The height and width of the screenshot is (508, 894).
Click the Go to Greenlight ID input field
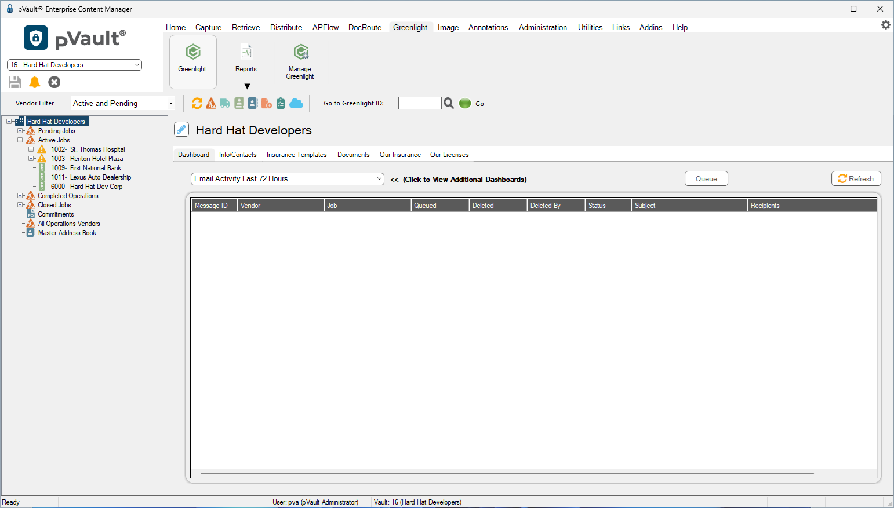(x=420, y=103)
